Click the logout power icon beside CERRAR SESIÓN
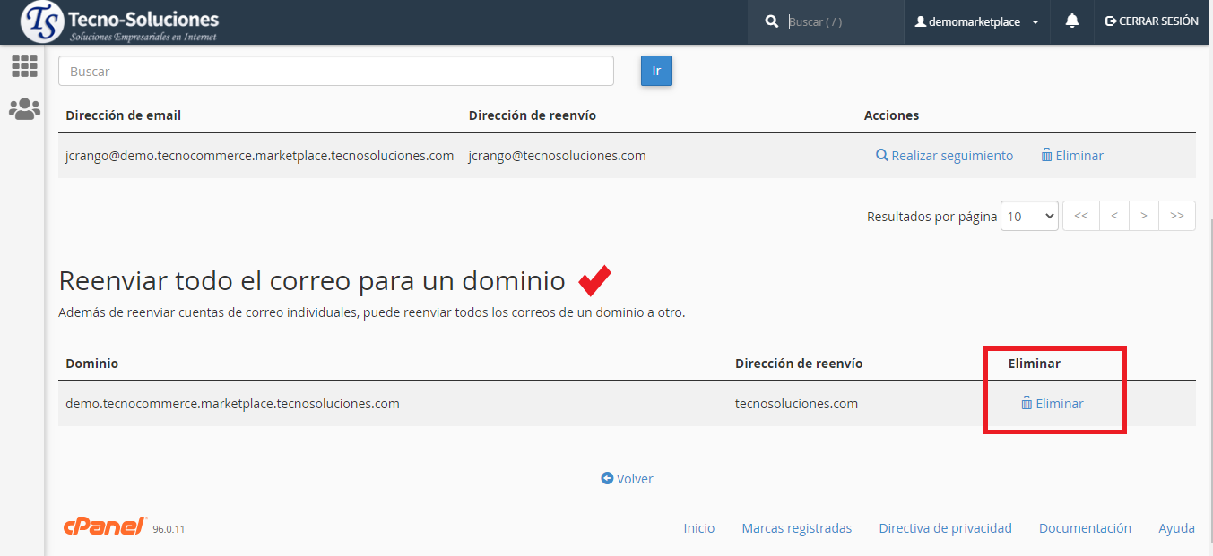Image resolution: width=1213 pixels, height=556 pixels. click(x=1111, y=21)
